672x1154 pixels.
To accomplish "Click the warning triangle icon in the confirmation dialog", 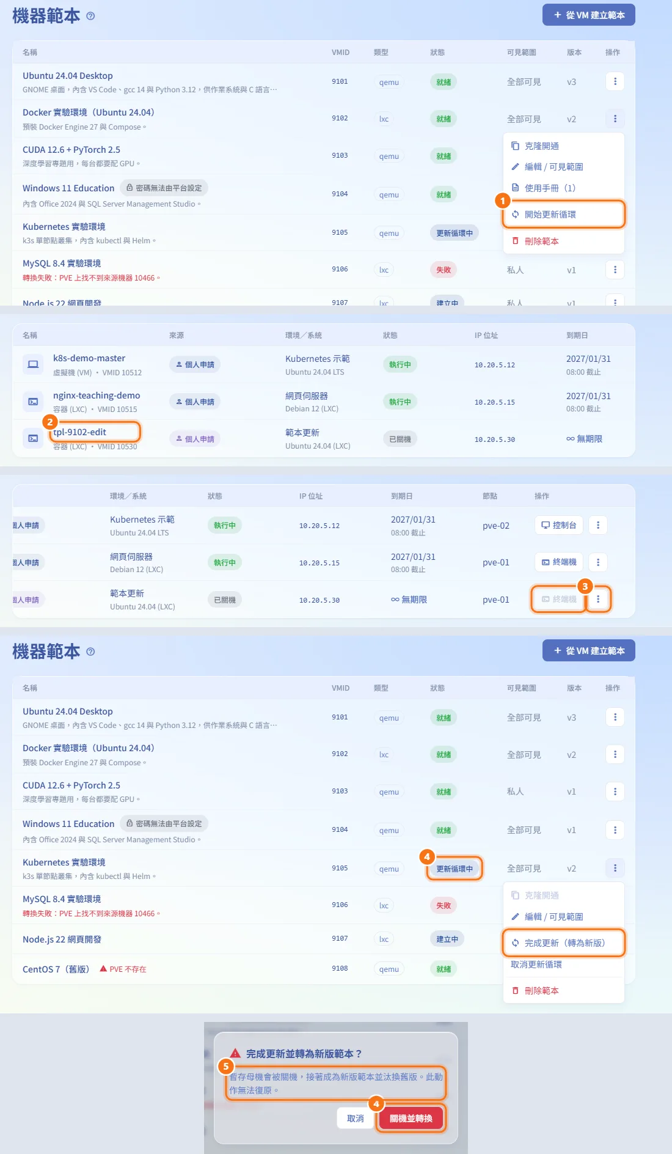I will click(x=235, y=1053).
